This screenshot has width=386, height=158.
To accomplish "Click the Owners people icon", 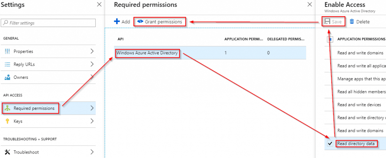I will pos(8,77).
